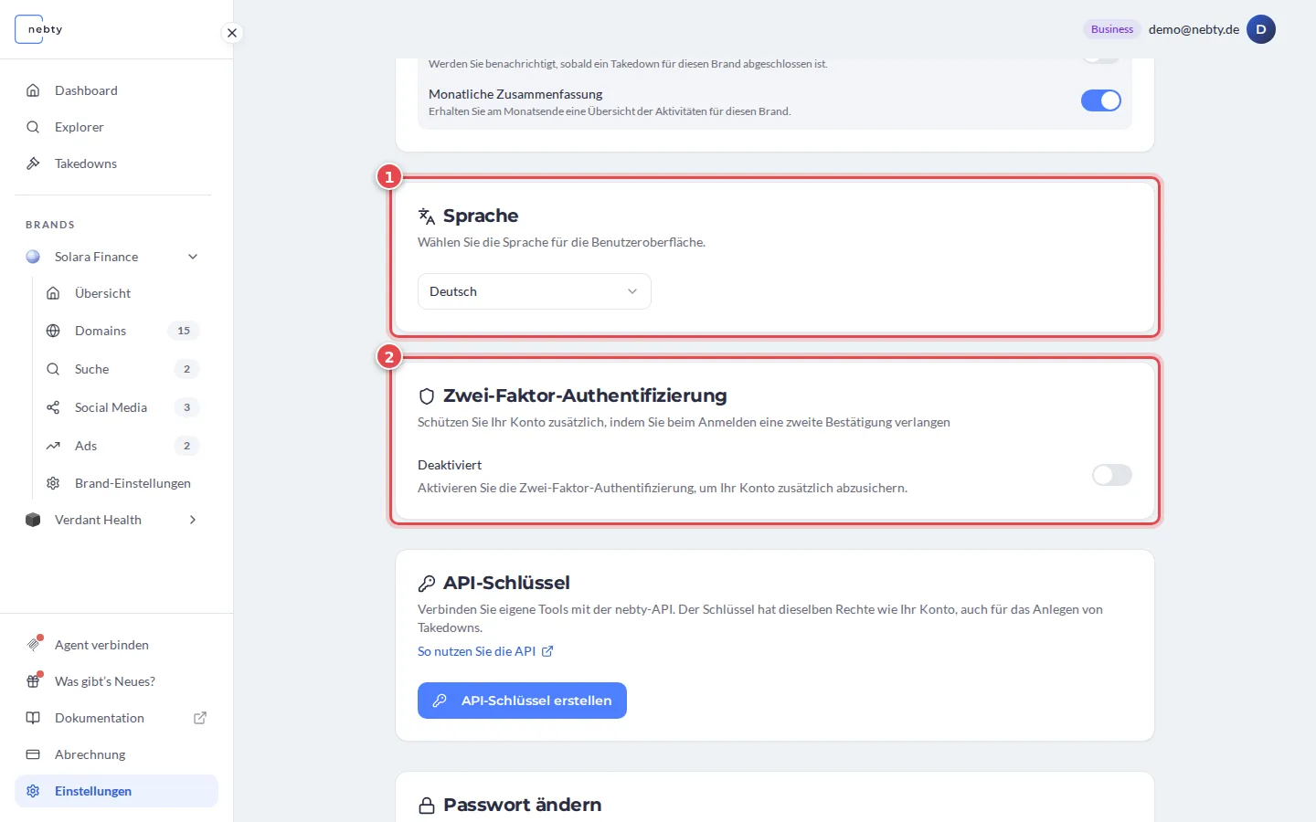
Task: Click the demo@nebty.de account email
Action: [x=1194, y=29]
